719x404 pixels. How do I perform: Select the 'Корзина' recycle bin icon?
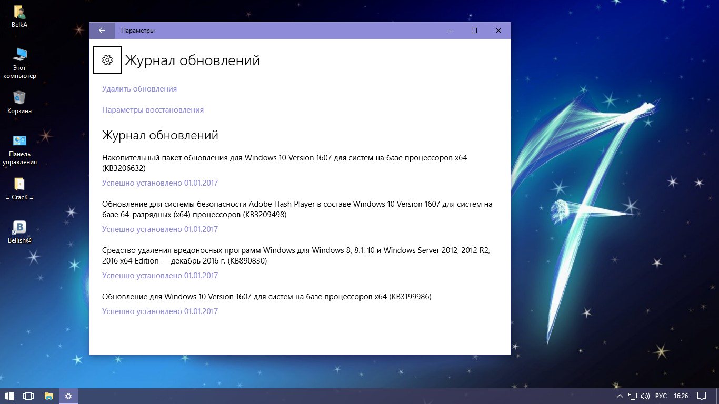click(x=19, y=102)
